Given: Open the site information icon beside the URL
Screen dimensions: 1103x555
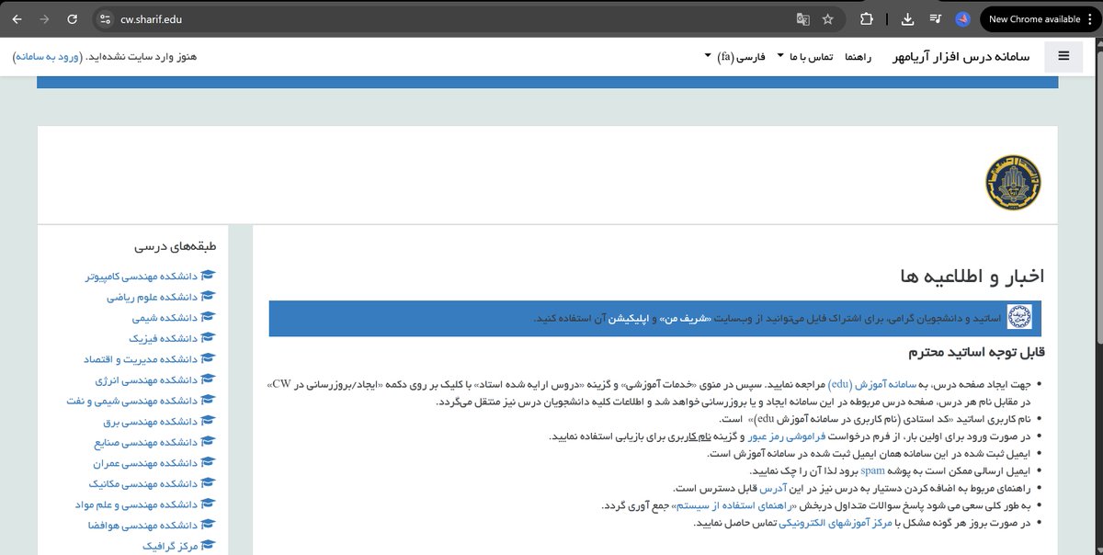Looking at the screenshot, I should pos(105,18).
